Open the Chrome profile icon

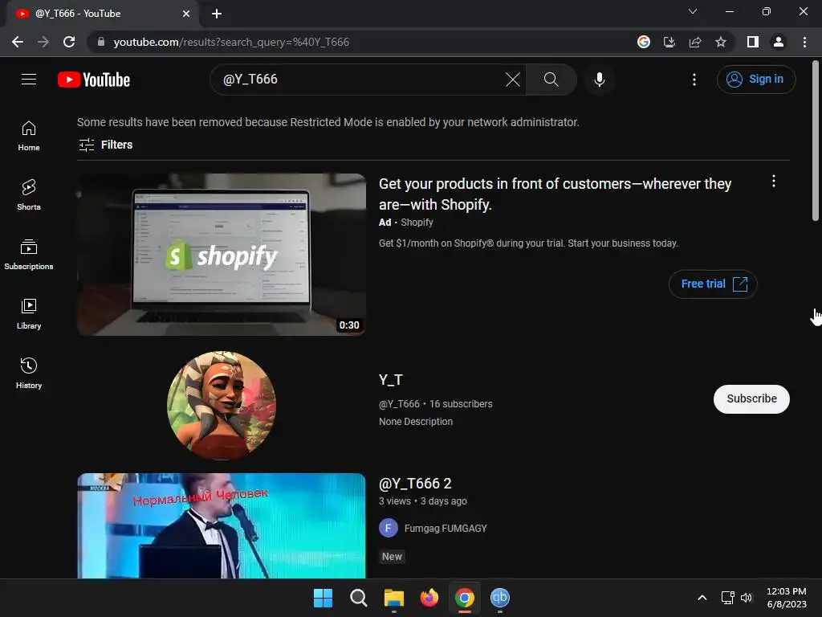point(779,42)
